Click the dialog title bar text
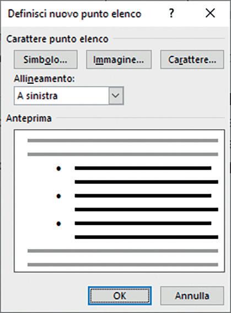The width and height of the screenshot is (231, 313). 74,14
